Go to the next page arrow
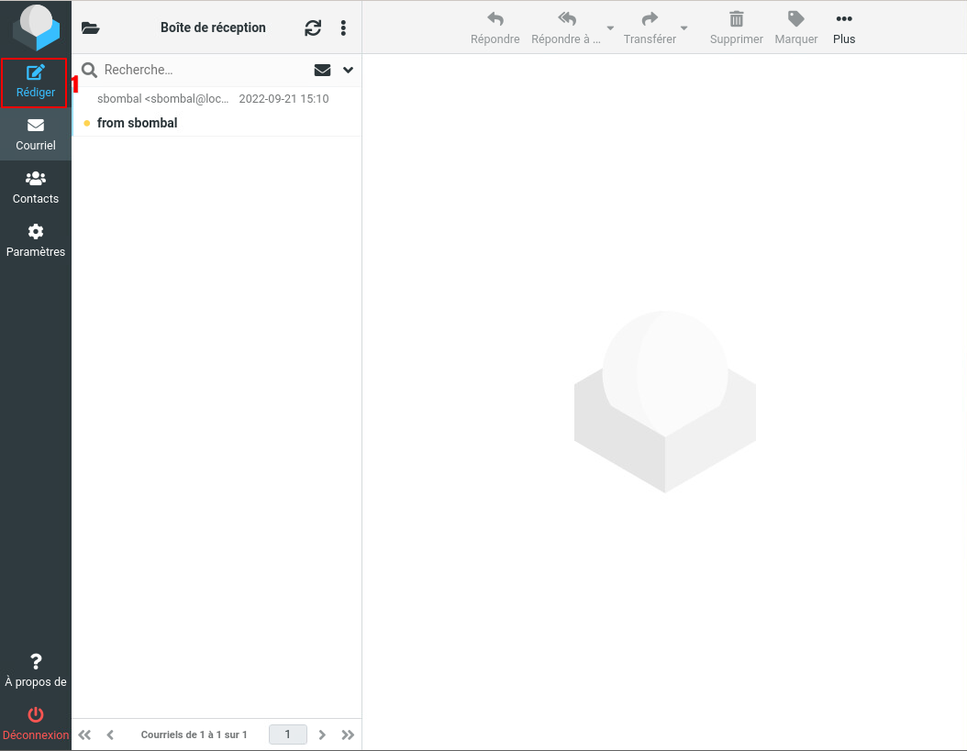Image resolution: width=967 pixels, height=751 pixels. [322, 734]
